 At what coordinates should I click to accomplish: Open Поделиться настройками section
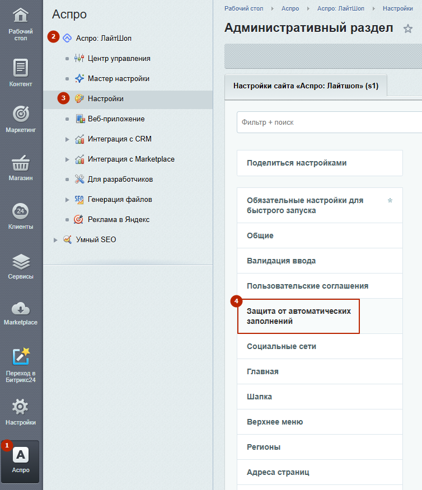[x=320, y=163]
